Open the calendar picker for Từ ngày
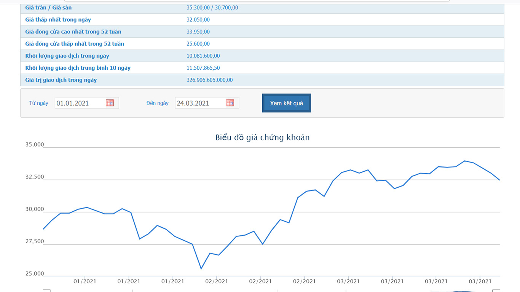Viewport: 520px width, 292px height. click(x=110, y=103)
